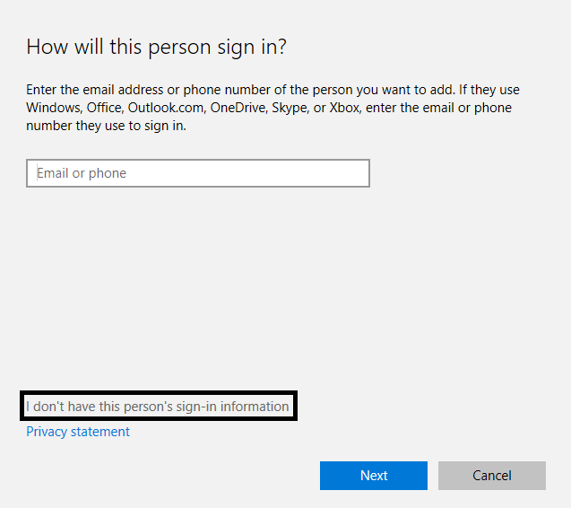Click the "How will this person sign in?" heading

coord(156,47)
